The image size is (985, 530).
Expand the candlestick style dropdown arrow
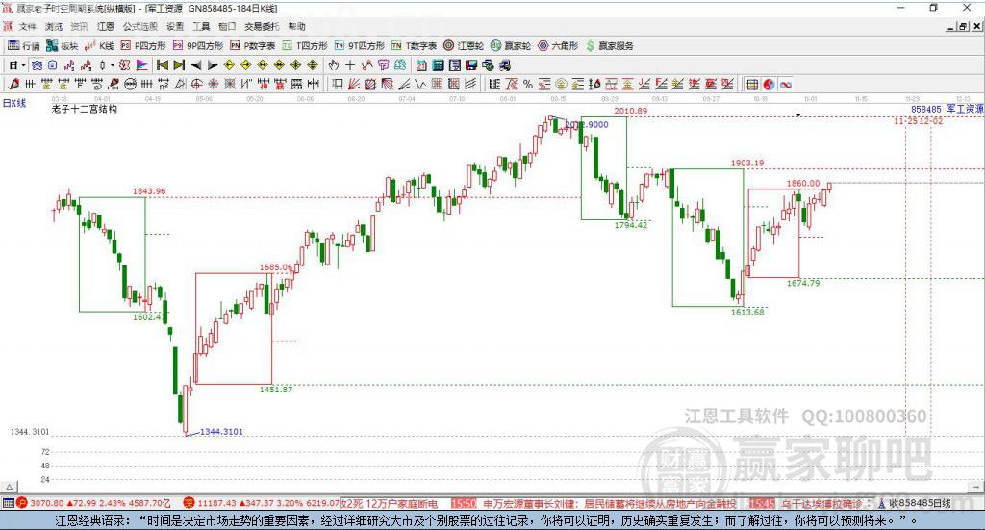click(113, 65)
